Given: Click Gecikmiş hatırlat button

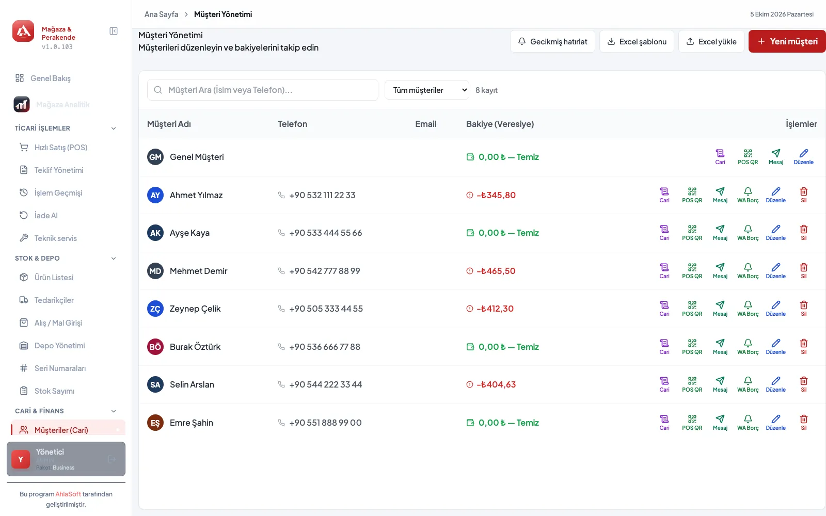Looking at the screenshot, I should 552,41.
